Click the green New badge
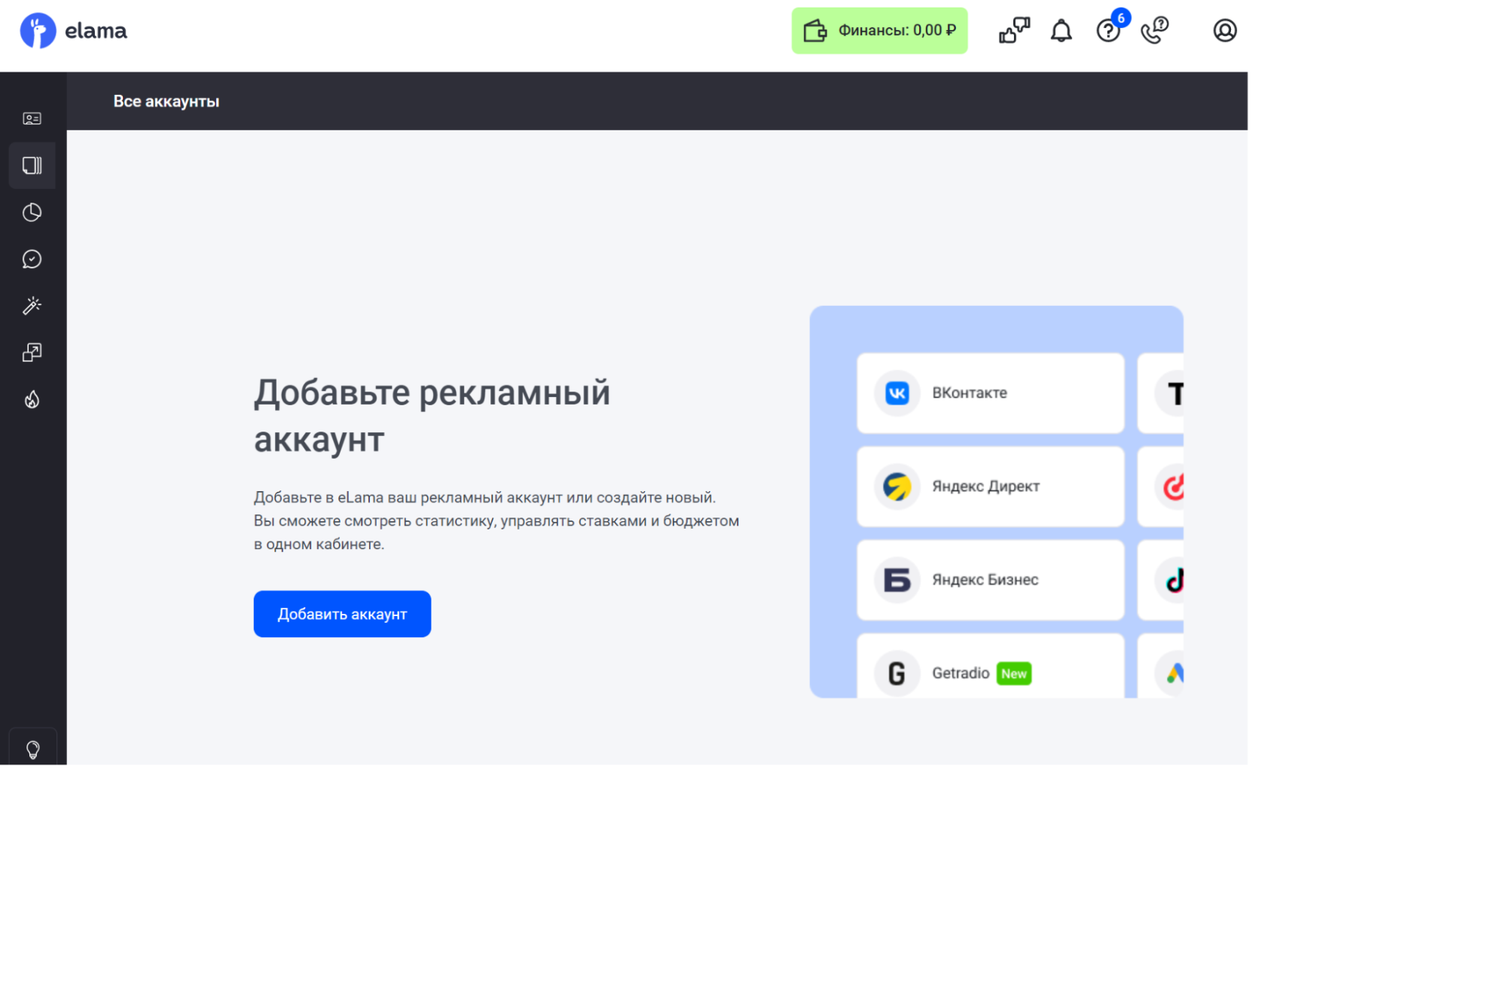The height and width of the screenshot is (1004, 1506). pos(1013,673)
